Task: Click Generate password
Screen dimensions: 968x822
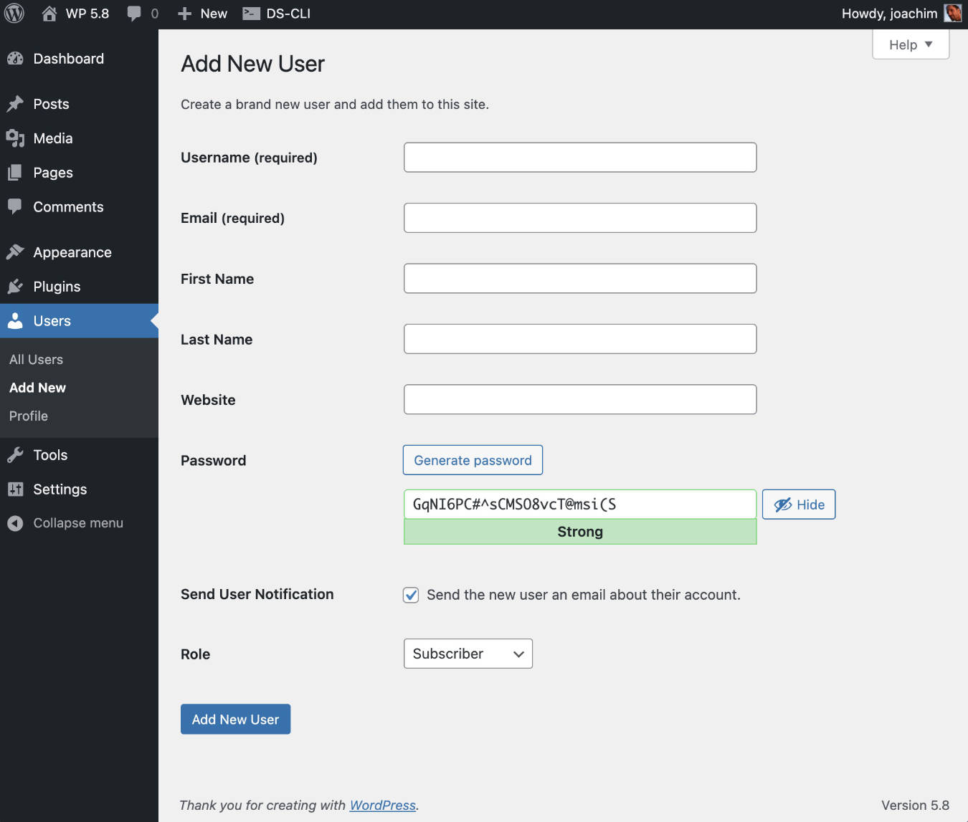Action: click(473, 460)
